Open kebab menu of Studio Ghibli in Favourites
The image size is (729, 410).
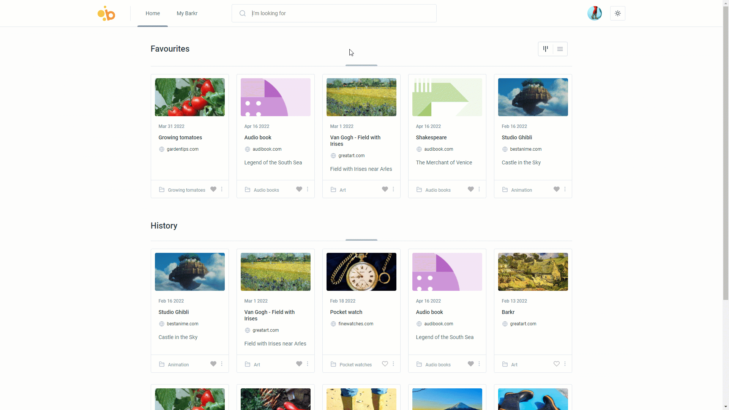click(x=565, y=189)
